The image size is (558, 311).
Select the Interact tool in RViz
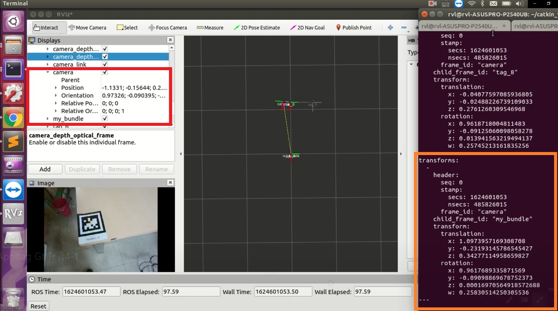(x=45, y=27)
